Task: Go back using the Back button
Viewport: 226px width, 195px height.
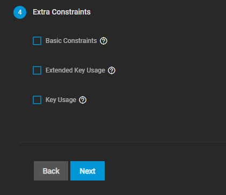Action: tap(51, 171)
